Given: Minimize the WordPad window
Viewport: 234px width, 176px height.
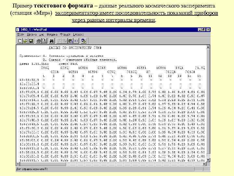Looking at the screenshot, I should point(200,30).
